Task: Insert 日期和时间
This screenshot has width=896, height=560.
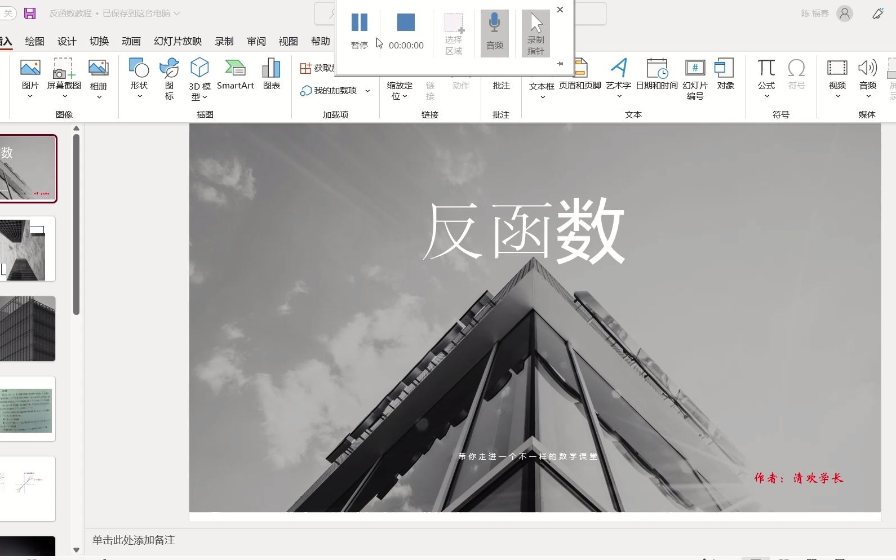Action: [x=657, y=74]
